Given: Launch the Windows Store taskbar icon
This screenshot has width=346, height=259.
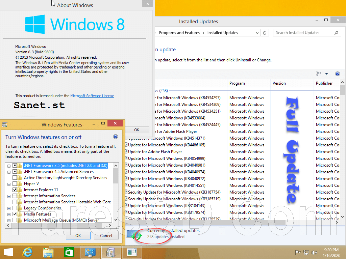Looking at the screenshot, I should tap(69, 252).
